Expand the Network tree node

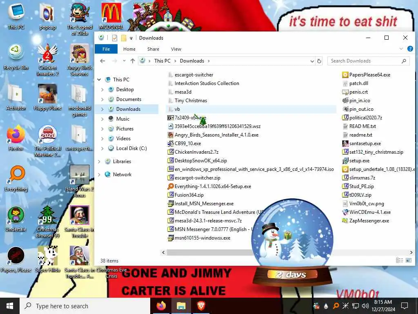(x=99, y=175)
